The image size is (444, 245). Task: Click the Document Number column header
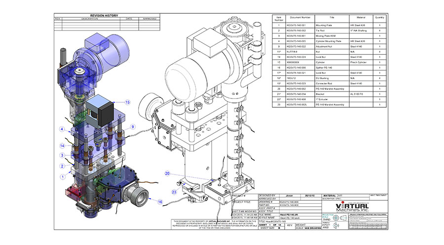click(x=300, y=18)
